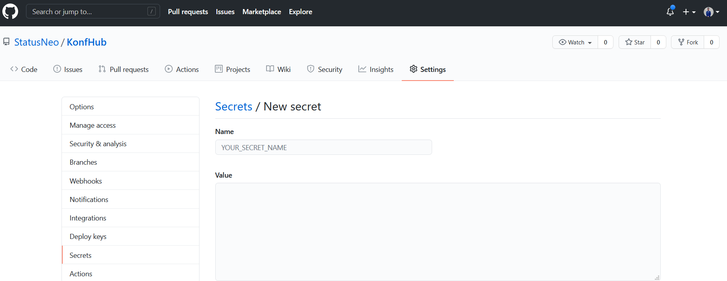Open Deploy keys in settings sidebar
Screen dimensions: 727x281
[130, 236]
